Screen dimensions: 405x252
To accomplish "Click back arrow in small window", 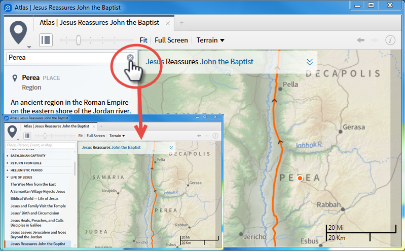I will [x=199, y=136].
